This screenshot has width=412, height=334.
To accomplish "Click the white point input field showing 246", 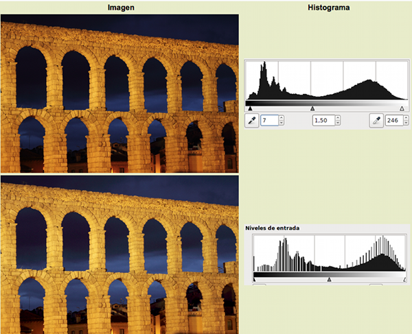I will [394, 121].
